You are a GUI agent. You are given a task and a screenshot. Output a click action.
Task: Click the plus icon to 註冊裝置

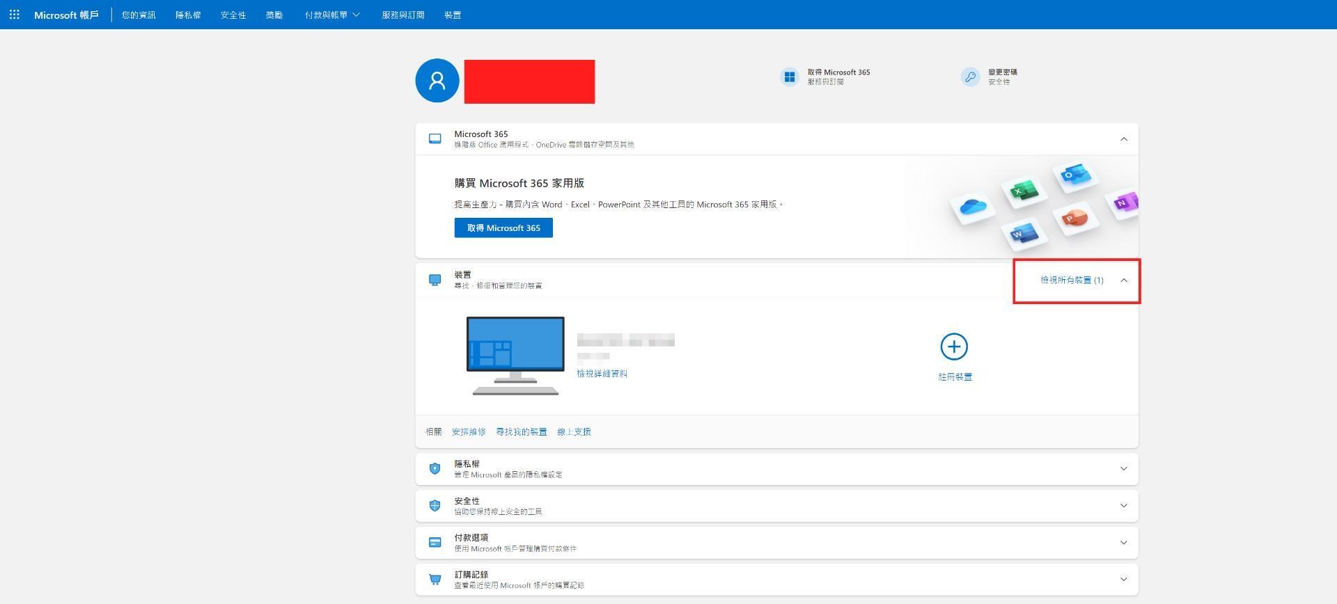[x=953, y=347]
